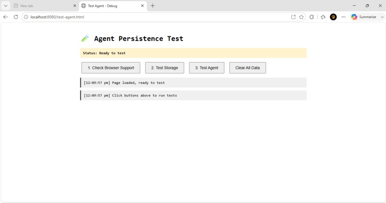Select log entry Page loaded, ready to test
This screenshot has width=386, height=203.
[x=193, y=83]
